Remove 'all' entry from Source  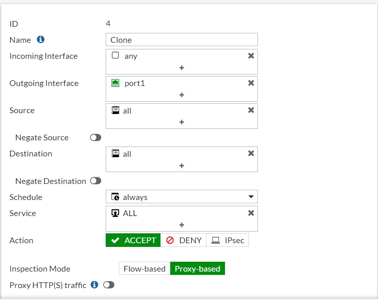tap(251, 110)
